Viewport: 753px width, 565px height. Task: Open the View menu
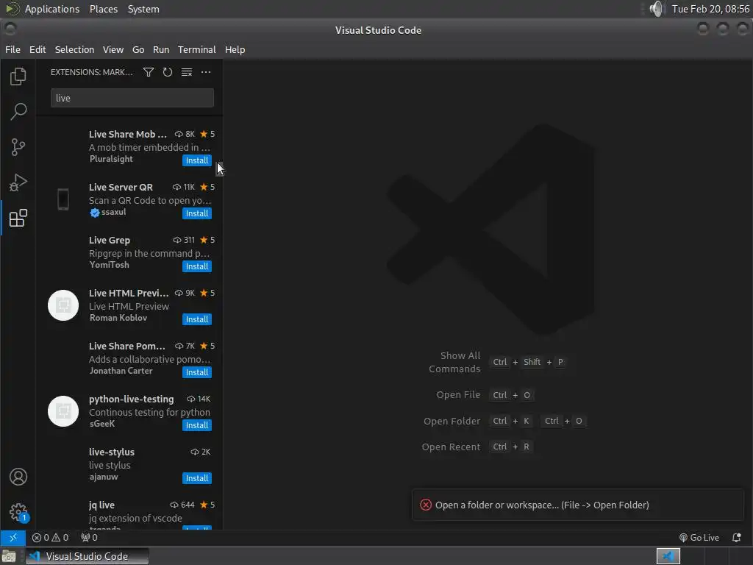tap(113, 49)
